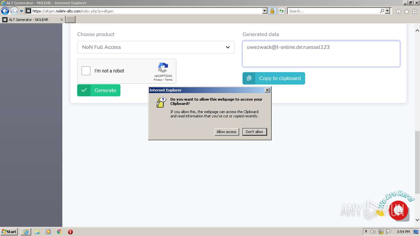Click the 3:54 PM clock

[x=403, y=232]
